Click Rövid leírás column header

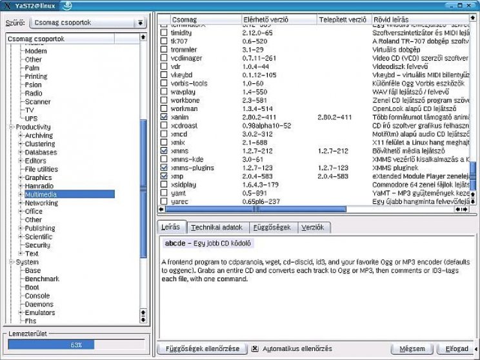tap(420, 19)
